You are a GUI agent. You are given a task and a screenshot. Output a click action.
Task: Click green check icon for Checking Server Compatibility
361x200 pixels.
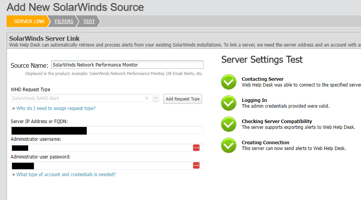(x=229, y=124)
